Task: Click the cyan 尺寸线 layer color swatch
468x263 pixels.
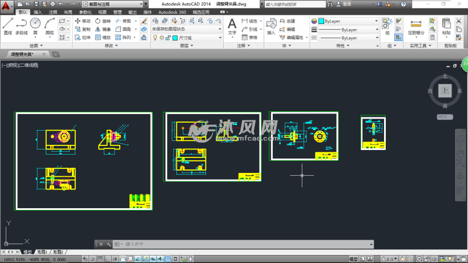Action: click(175, 38)
